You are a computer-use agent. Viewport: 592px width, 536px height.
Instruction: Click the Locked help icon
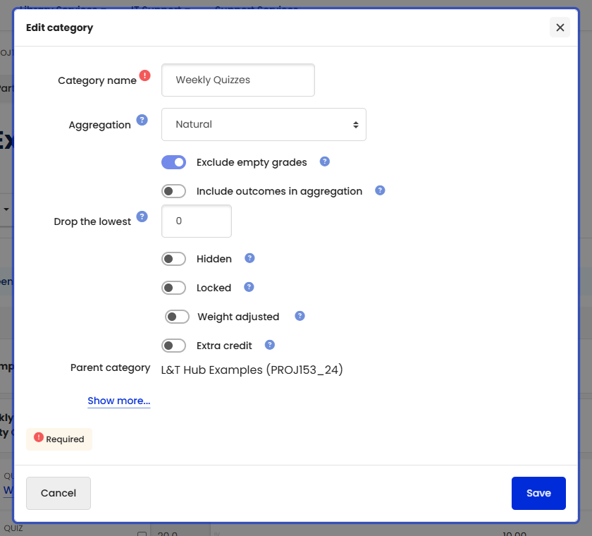tap(248, 287)
